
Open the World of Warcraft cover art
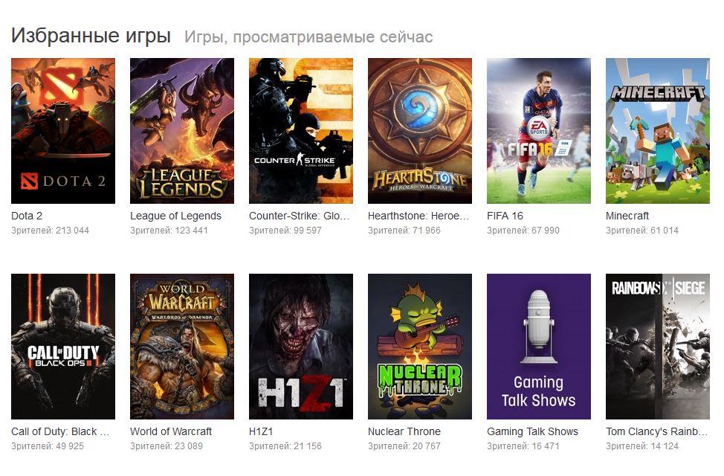pyautogui.click(x=182, y=347)
